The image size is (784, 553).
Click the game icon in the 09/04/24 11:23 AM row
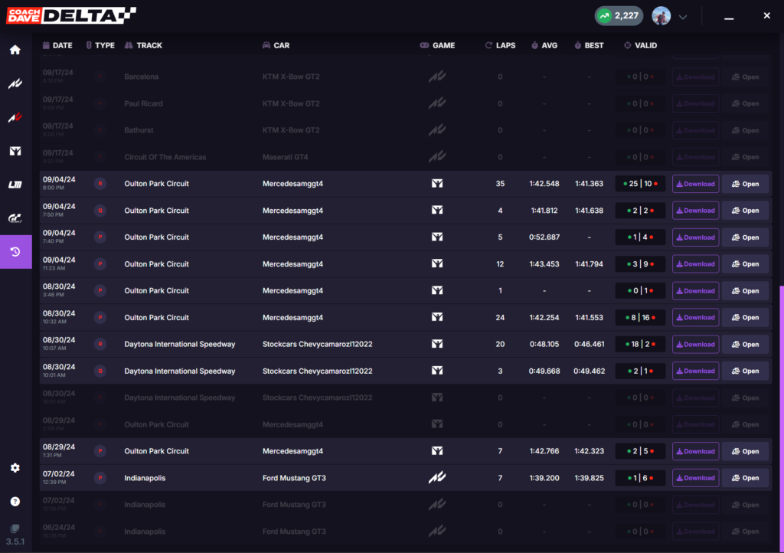[437, 264]
